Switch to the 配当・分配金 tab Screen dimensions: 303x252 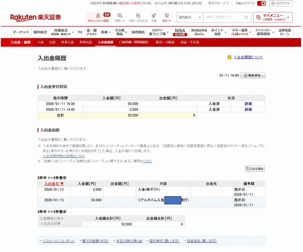click(165, 42)
